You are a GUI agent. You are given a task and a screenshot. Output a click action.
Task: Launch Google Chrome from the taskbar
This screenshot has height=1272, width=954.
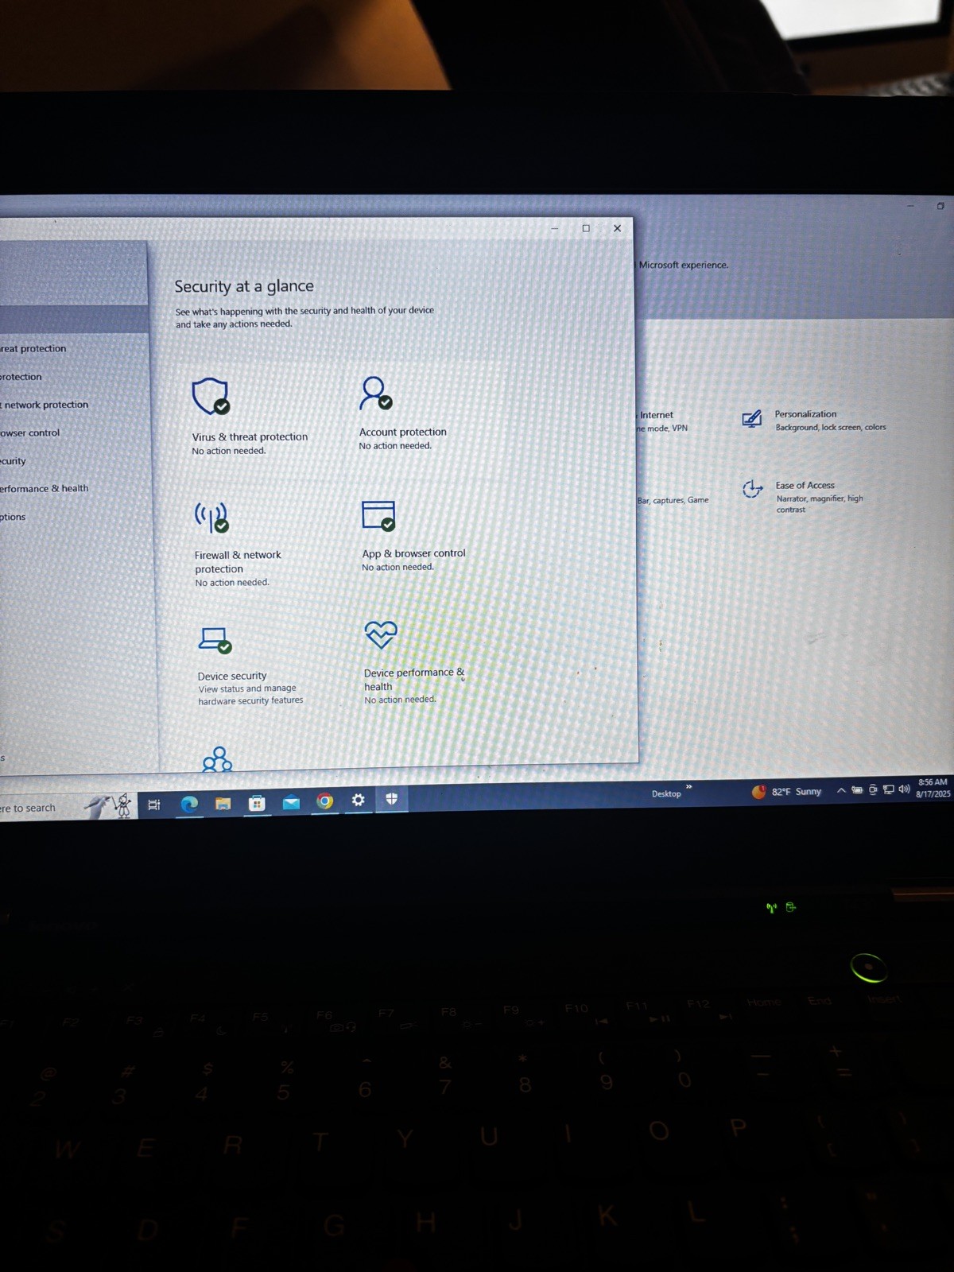(x=324, y=801)
